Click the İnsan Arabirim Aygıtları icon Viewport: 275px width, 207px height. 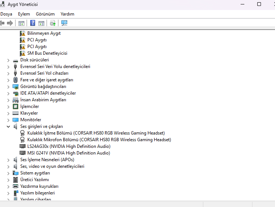tap(16, 100)
